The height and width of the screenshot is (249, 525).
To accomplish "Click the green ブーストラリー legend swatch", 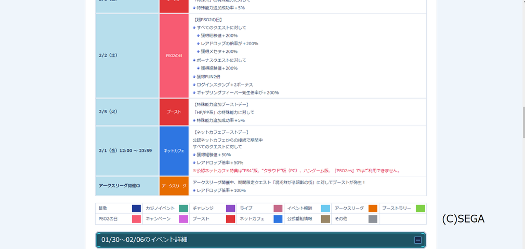I will pyautogui.click(x=420, y=209).
